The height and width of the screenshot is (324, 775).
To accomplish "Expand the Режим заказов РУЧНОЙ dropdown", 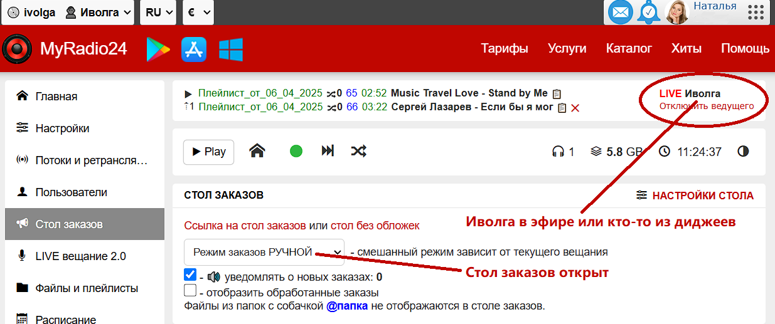I will pyautogui.click(x=264, y=252).
